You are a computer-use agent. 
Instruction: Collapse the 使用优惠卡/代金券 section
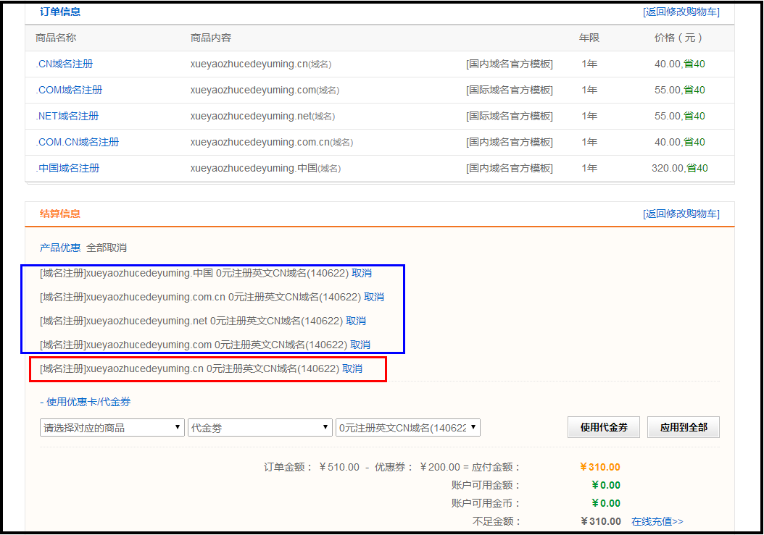coord(86,402)
